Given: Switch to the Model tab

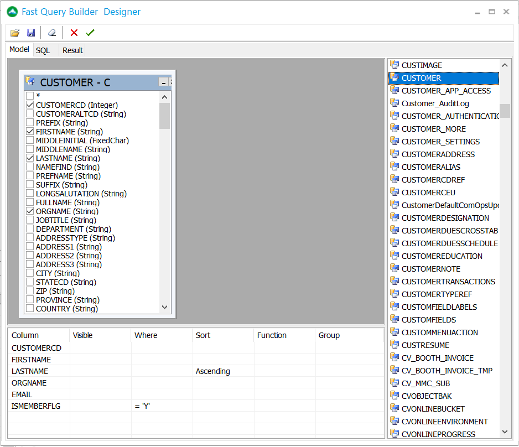Looking at the screenshot, I should click(x=19, y=50).
